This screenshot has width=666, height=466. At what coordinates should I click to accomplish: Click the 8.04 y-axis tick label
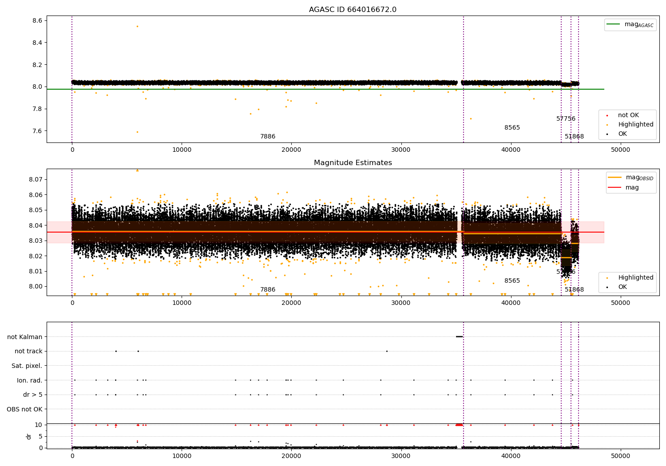(36, 225)
